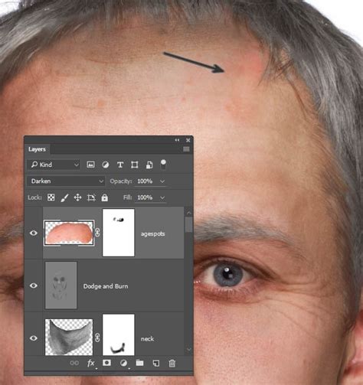
Task: Add a layer style fx
Action: pyautogui.click(x=91, y=363)
